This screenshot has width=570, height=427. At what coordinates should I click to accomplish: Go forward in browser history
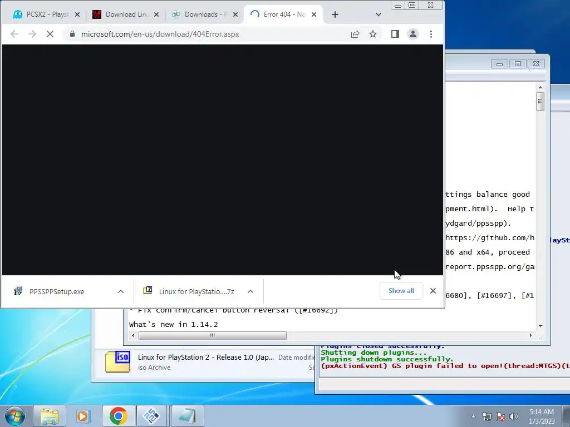point(32,34)
